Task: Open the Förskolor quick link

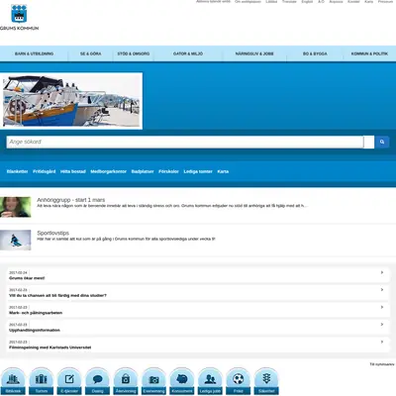Action: pyautogui.click(x=168, y=171)
